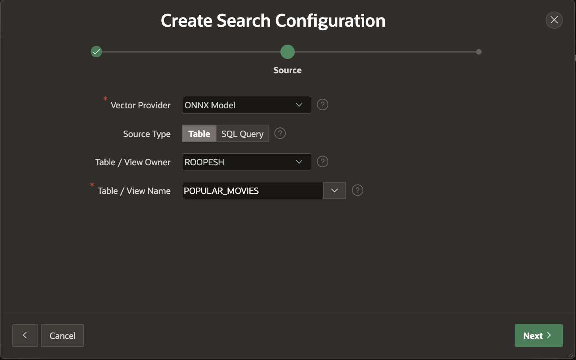This screenshot has width=576, height=360.
Task: Cancel the search configuration wizard
Action: (63, 336)
